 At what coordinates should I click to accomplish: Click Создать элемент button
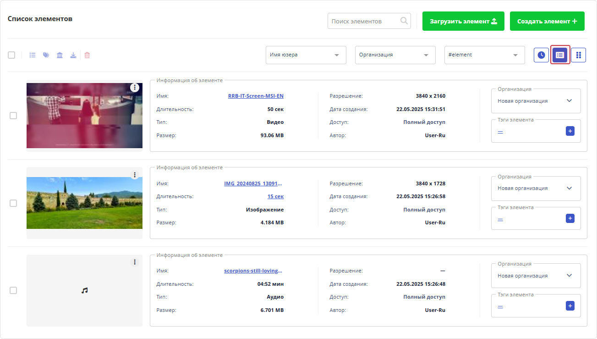(547, 21)
